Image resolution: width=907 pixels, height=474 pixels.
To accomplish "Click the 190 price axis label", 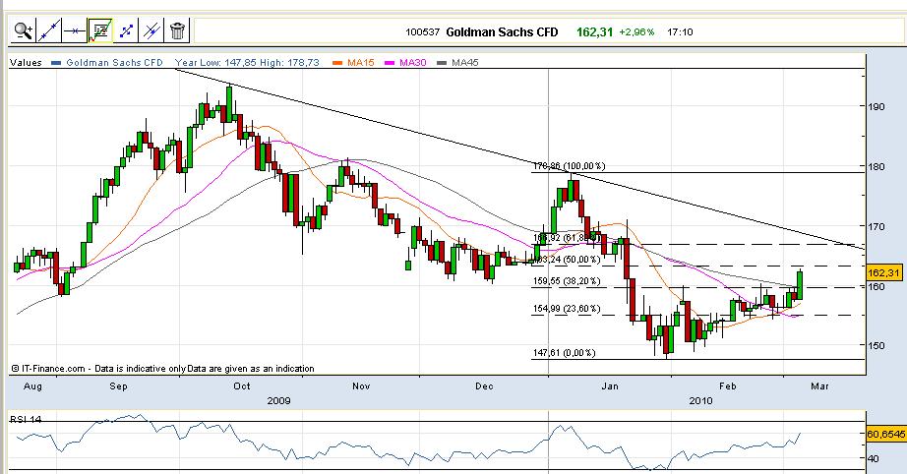I will pyautogui.click(x=877, y=106).
